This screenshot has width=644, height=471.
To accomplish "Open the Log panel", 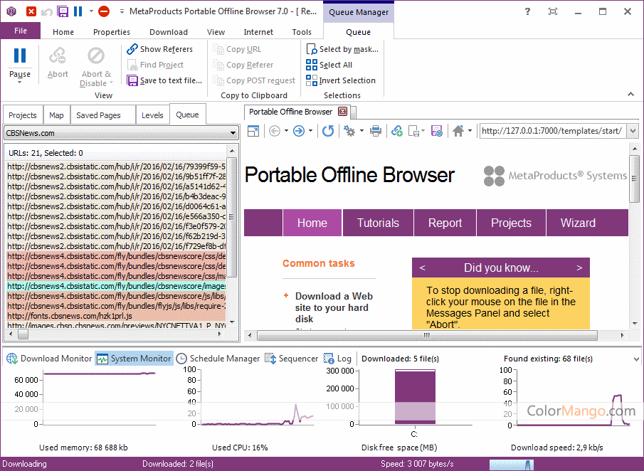I will point(337,359).
